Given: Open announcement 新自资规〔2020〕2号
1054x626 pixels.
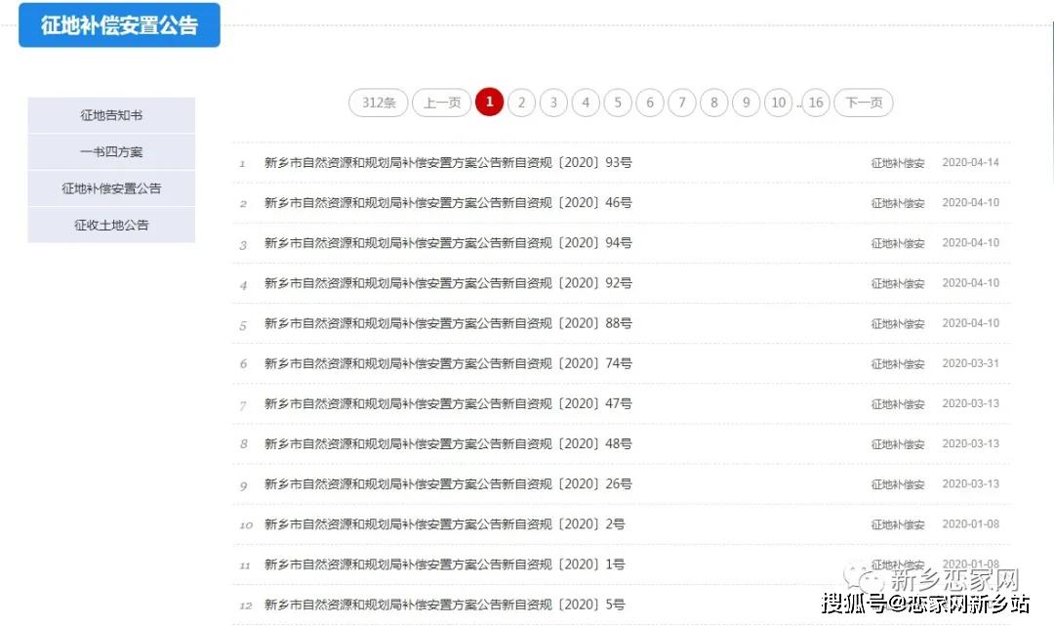Looking at the screenshot, I should (x=444, y=524).
